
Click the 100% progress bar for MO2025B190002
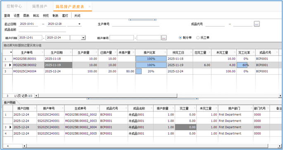(151, 65)
